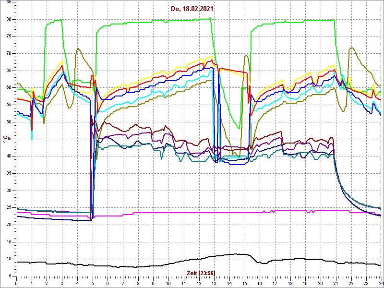The width and height of the screenshot is (384, 288).
Task: Click hour label 8 on the time axis
Action: tap(138, 283)
